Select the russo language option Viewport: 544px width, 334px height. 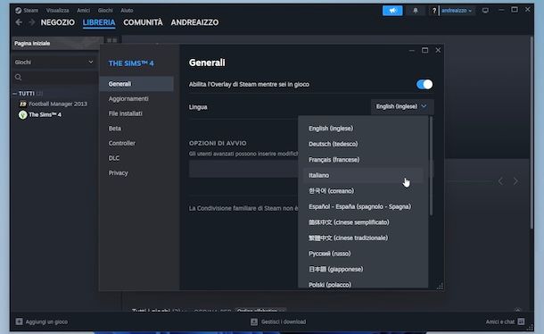(x=363, y=254)
